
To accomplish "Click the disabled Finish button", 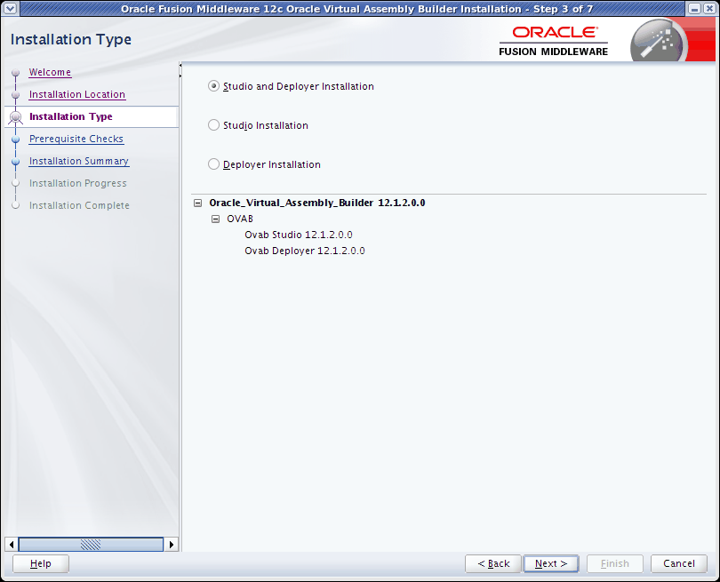I will click(x=615, y=563).
